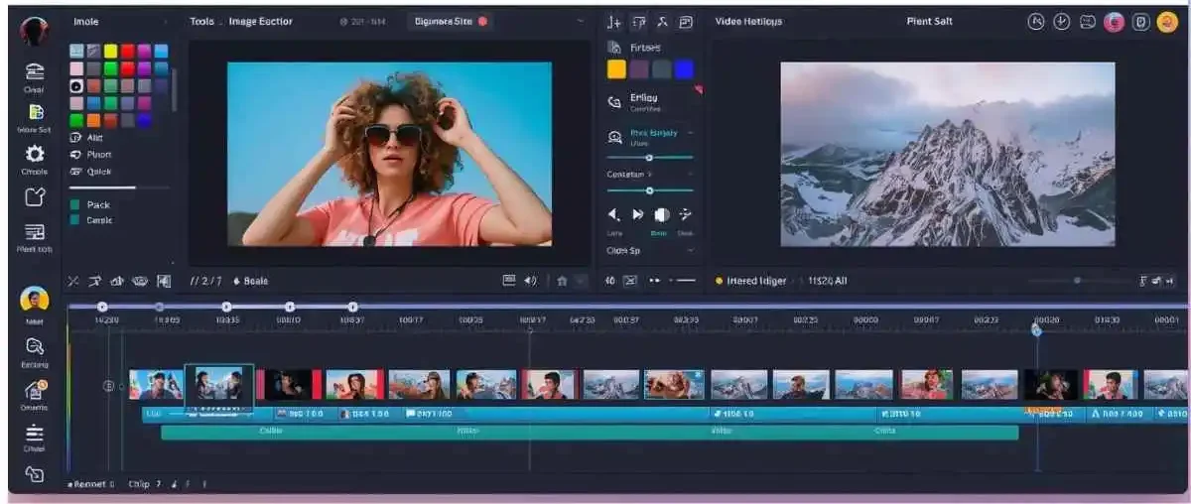Viewport: 1191px width, 504px height.
Task: Click the slider under Ihns Eanjaly
Action: tap(650, 158)
